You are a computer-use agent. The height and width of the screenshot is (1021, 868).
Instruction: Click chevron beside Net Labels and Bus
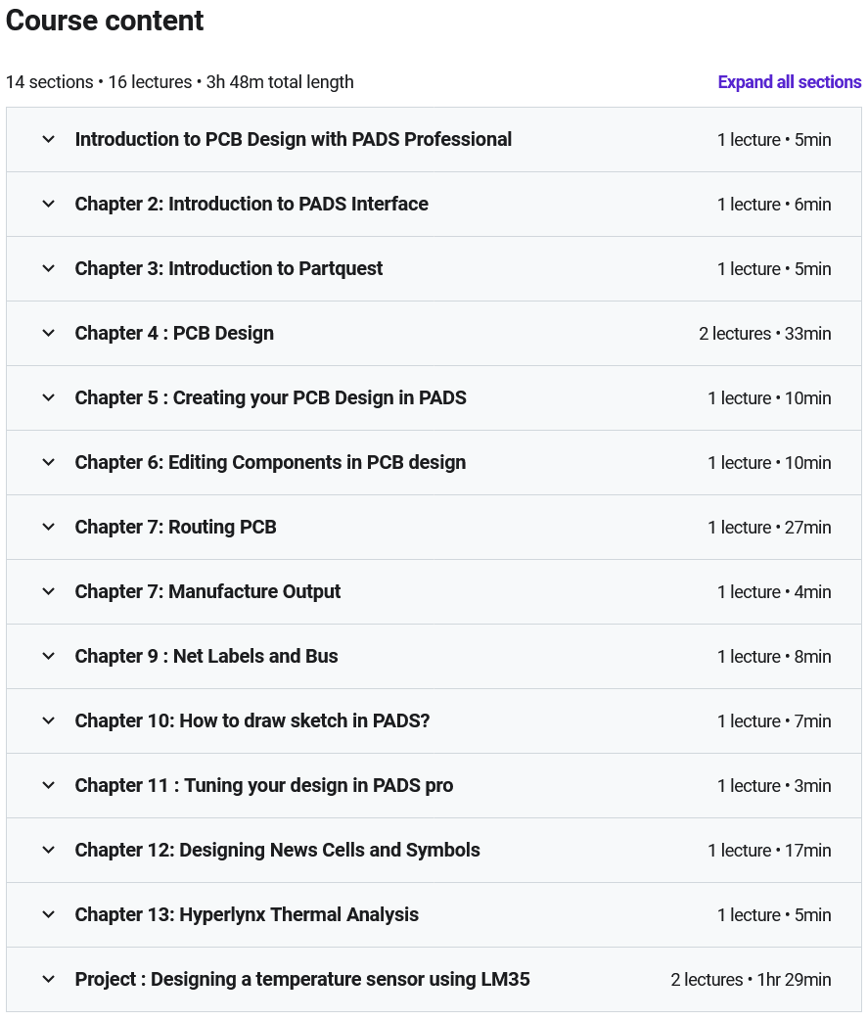coord(49,657)
